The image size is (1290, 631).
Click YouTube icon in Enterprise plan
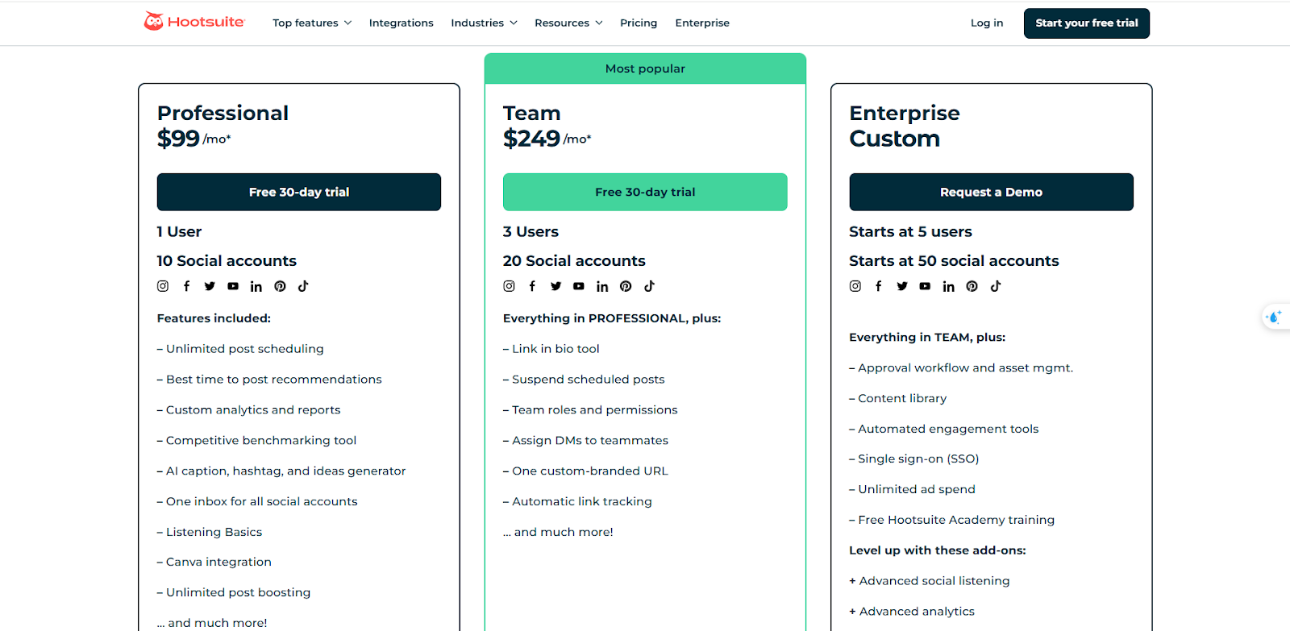[925, 286]
